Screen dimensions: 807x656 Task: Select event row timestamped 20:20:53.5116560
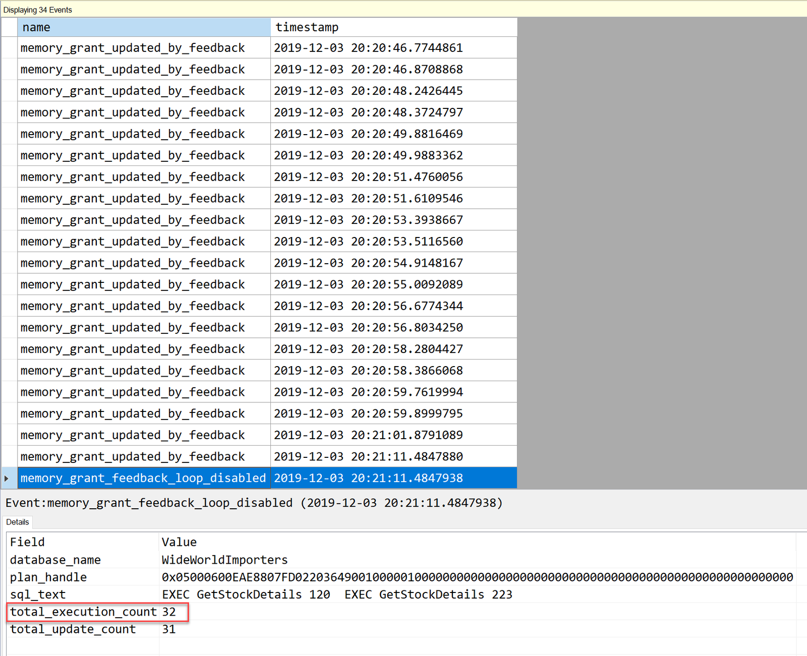259,241
